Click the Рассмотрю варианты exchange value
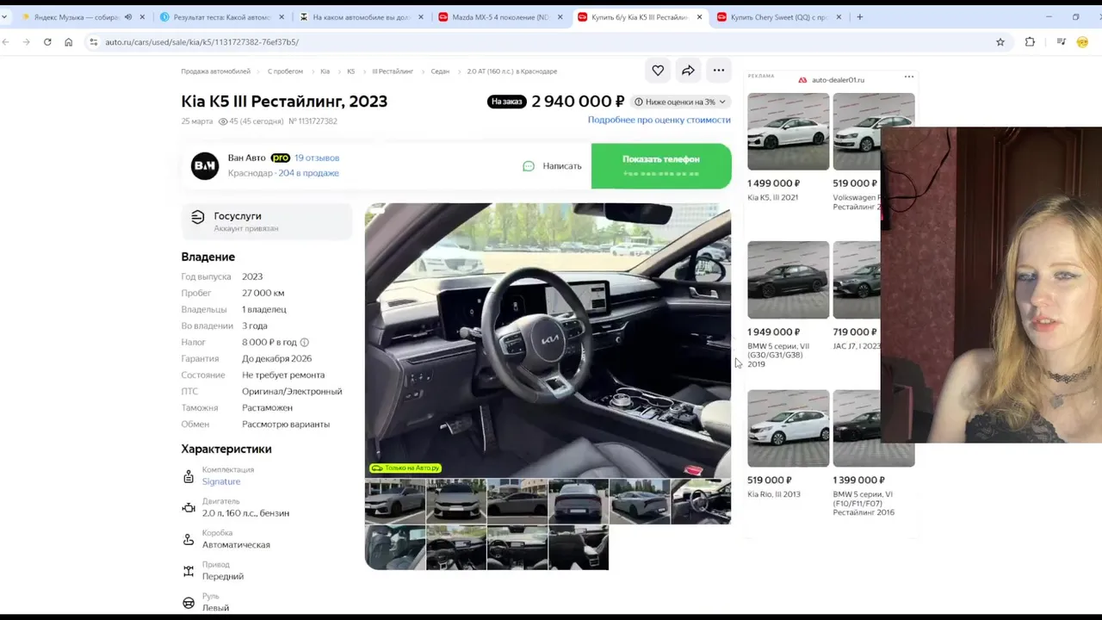The width and height of the screenshot is (1102, 620). coord(286,425)
